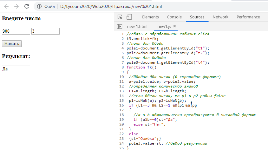
Task: Activate the inspect element picker icon
Action: (120, 17)
